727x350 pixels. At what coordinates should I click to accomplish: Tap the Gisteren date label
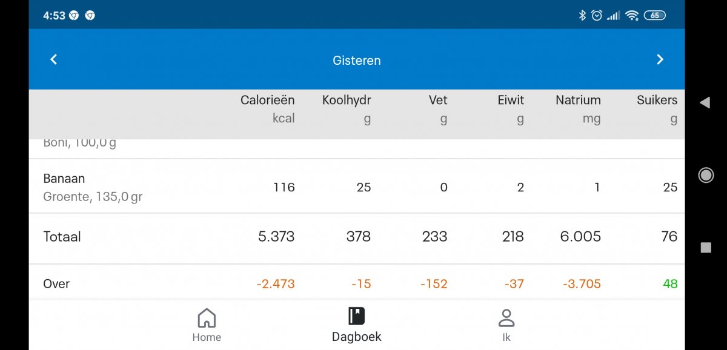point(356,60)
